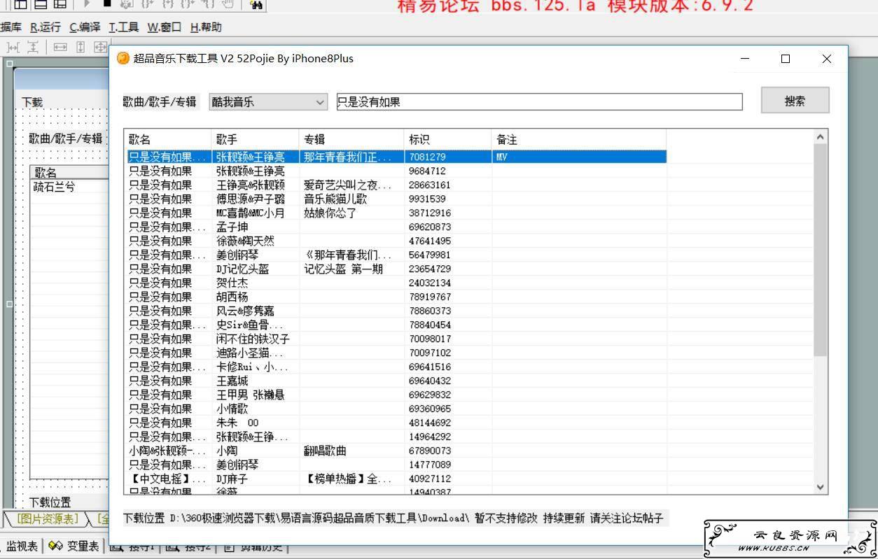878x559 pixels.
Task: Select the row by 闲不住的铁汉子
Action: click(396, 339)
